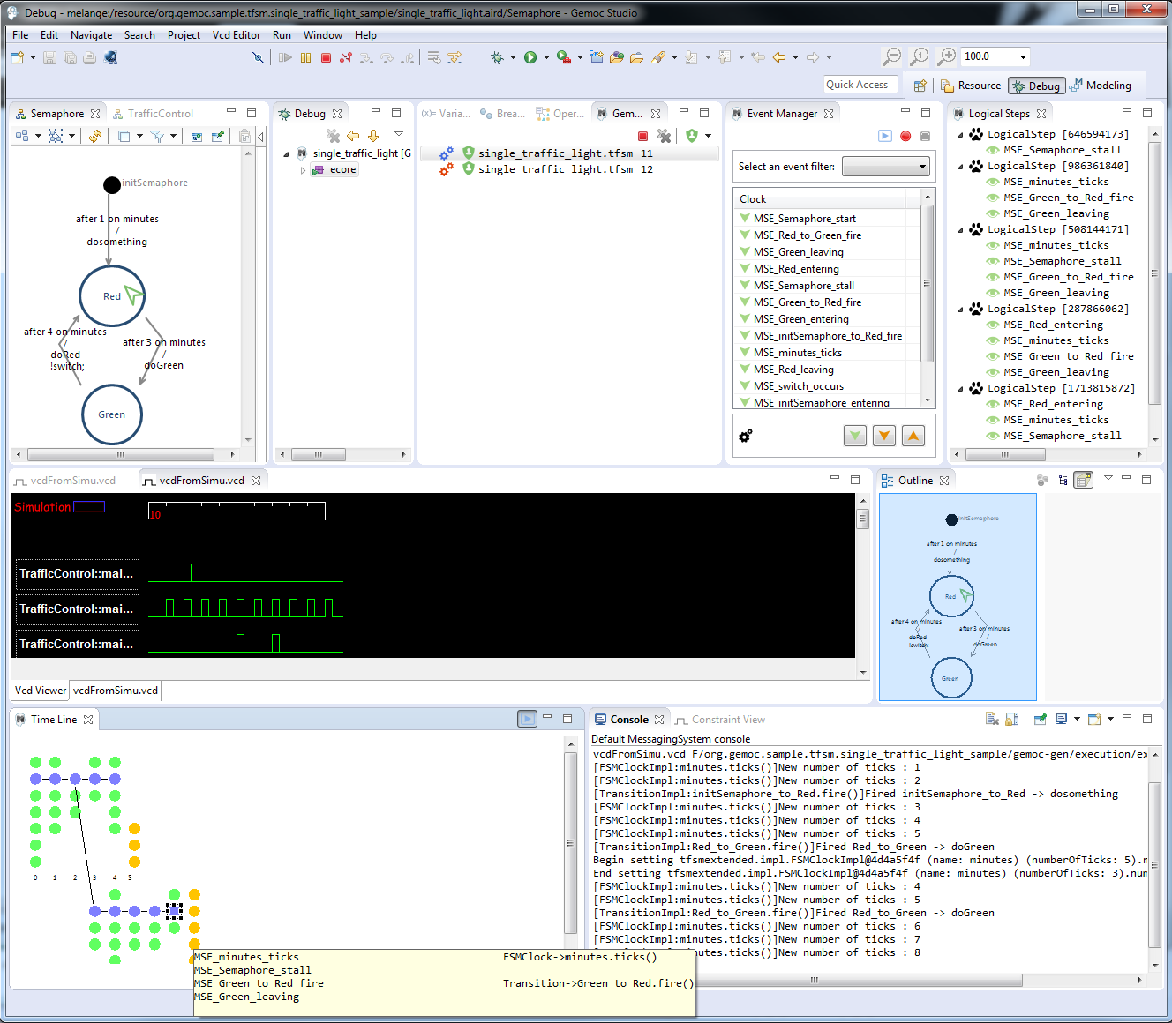Click the record icon in the Event Manager view
The image size is (1172, 1023).
[905, 136]
